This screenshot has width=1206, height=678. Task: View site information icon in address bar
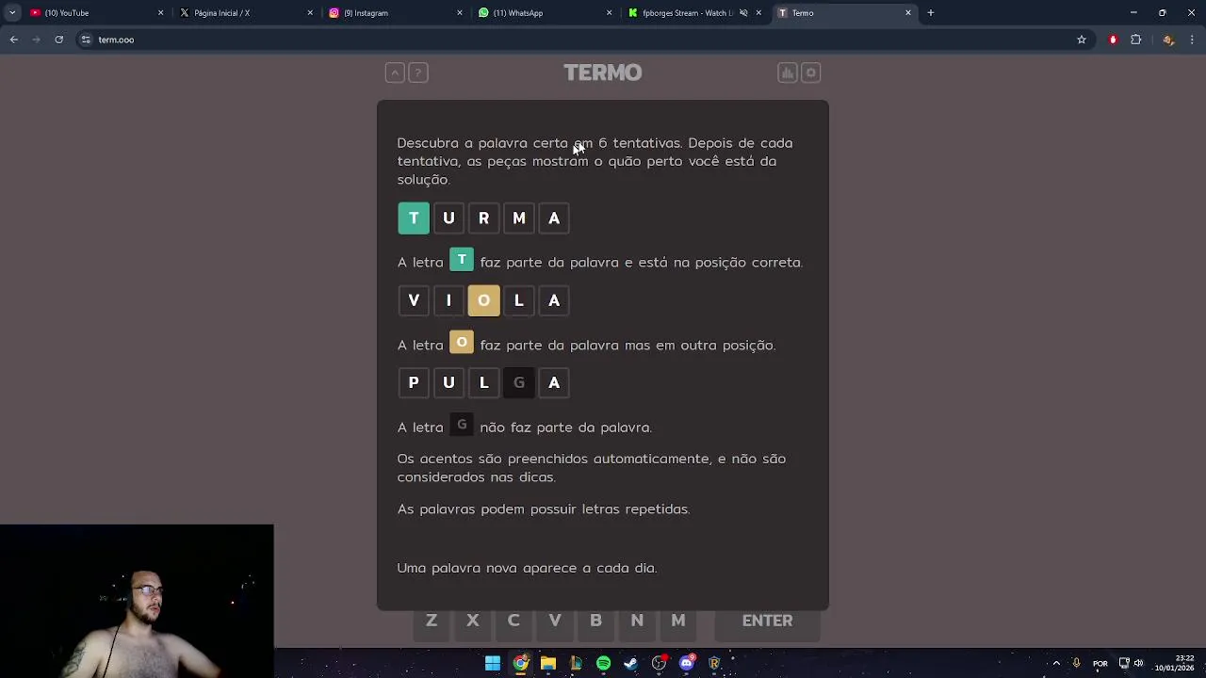pyautogui.click(x=86, y=40)
